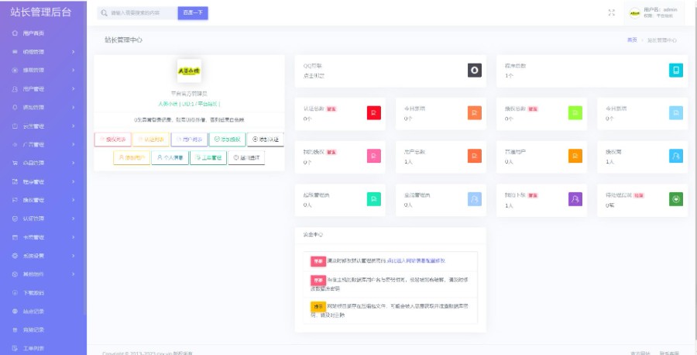
Task: Click the 点此进入网站管理配置修改 link
Action: [x=416, y=261]
